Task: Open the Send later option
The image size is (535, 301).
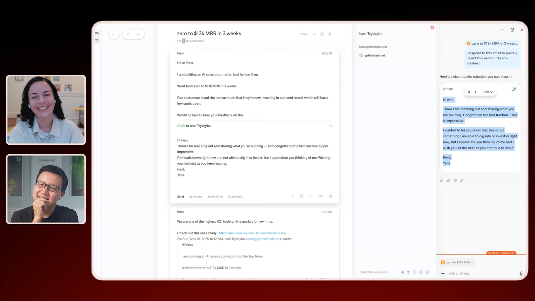Action: pyautogui.click(x=196, y=197)
